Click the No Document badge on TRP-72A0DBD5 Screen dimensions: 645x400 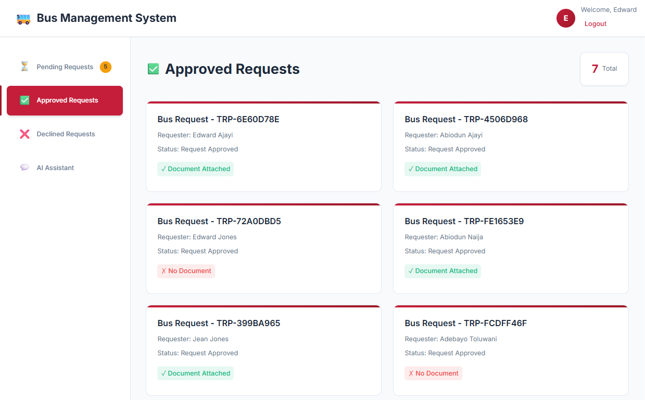186,271
